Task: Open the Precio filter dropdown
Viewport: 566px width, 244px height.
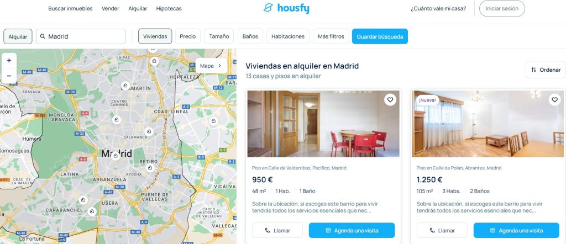Action: coord(188,36)
